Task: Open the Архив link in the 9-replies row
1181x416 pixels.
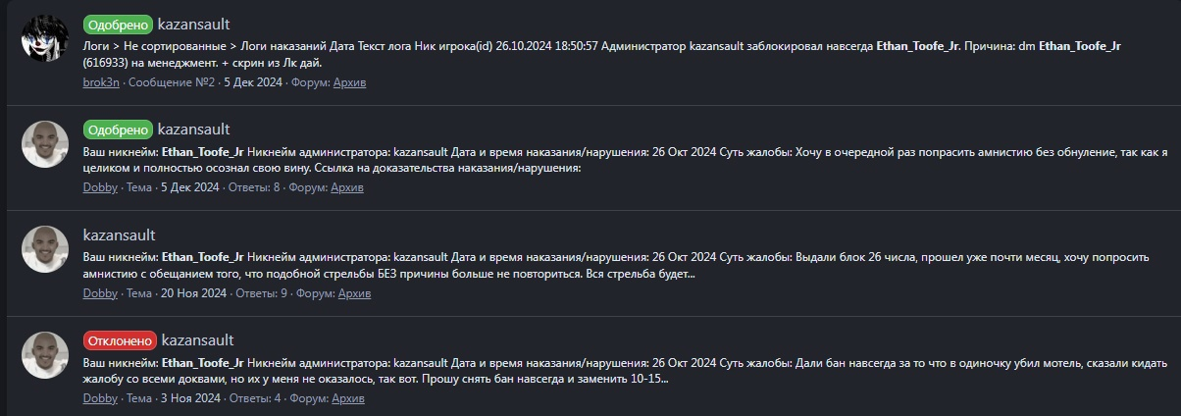Action: 354,293
